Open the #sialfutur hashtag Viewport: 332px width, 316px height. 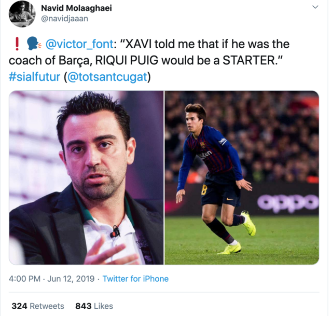pyautogui.click(x=35, y=77)
